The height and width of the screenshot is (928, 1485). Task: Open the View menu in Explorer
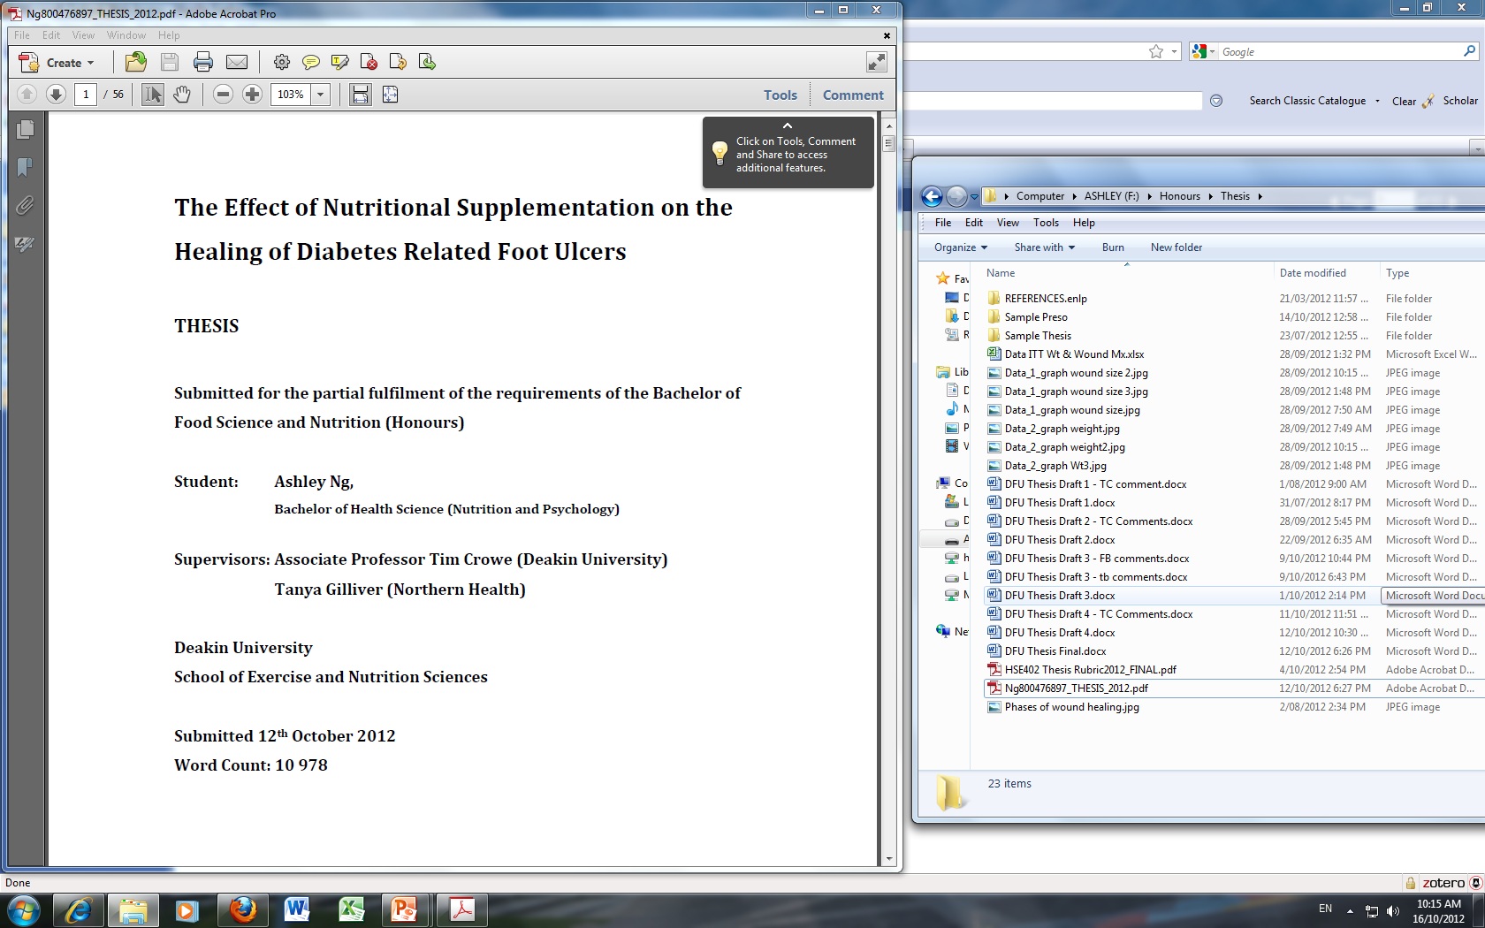pyautogui.click(x=1008, y=223)
